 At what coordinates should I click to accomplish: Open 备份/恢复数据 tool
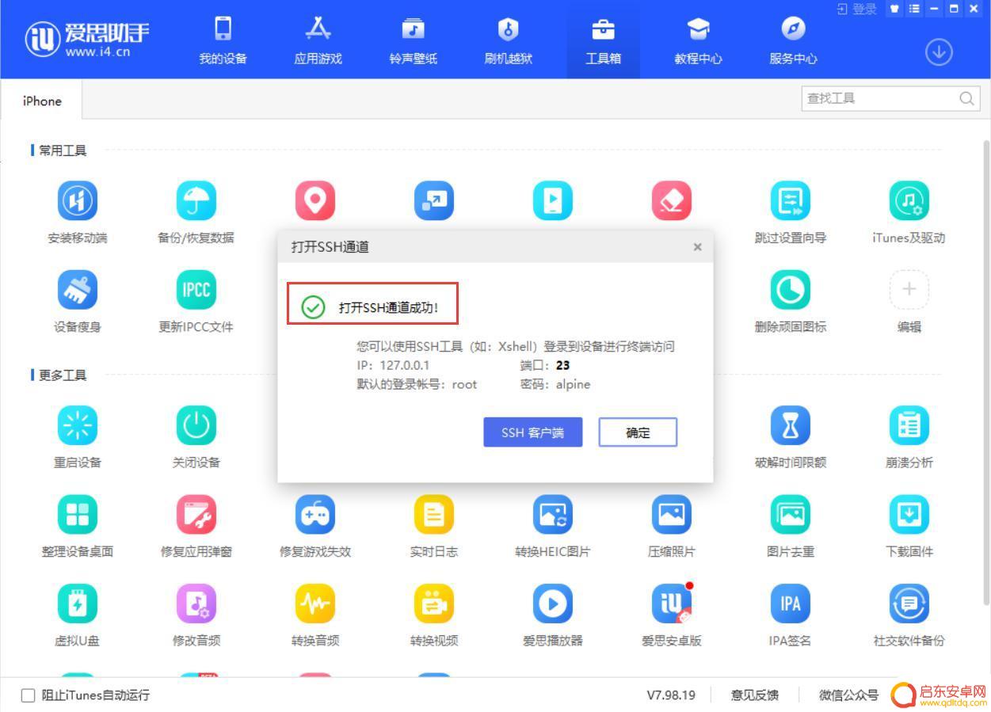point(196,201)
